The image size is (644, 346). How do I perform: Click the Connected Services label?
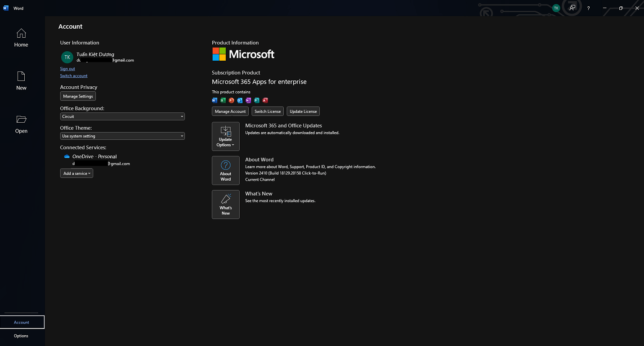83,147
